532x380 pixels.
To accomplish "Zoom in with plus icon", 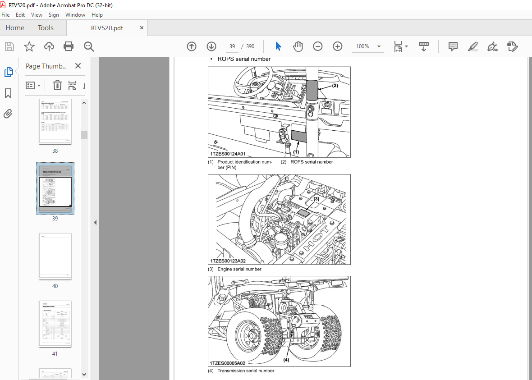I will point(338,46).
